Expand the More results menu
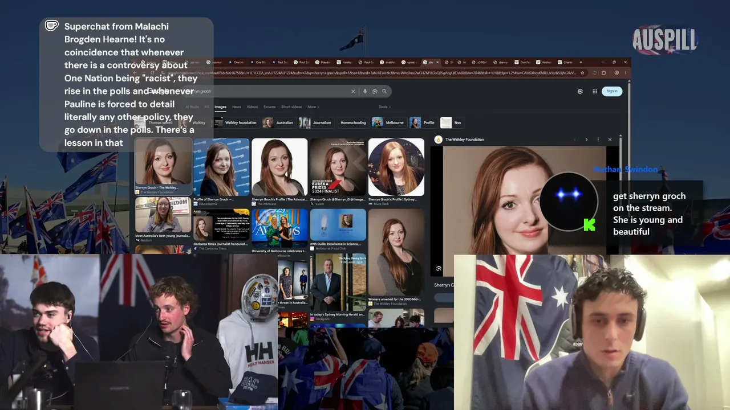Screen dimensions: 730x410 313,107
